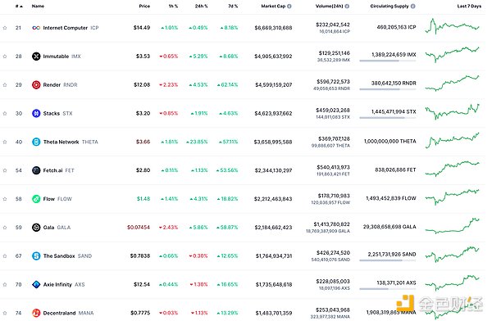Screen dimensions: 492x321
Task: Click the Internet Computer ICP logo icon
Action: [36, 28]
